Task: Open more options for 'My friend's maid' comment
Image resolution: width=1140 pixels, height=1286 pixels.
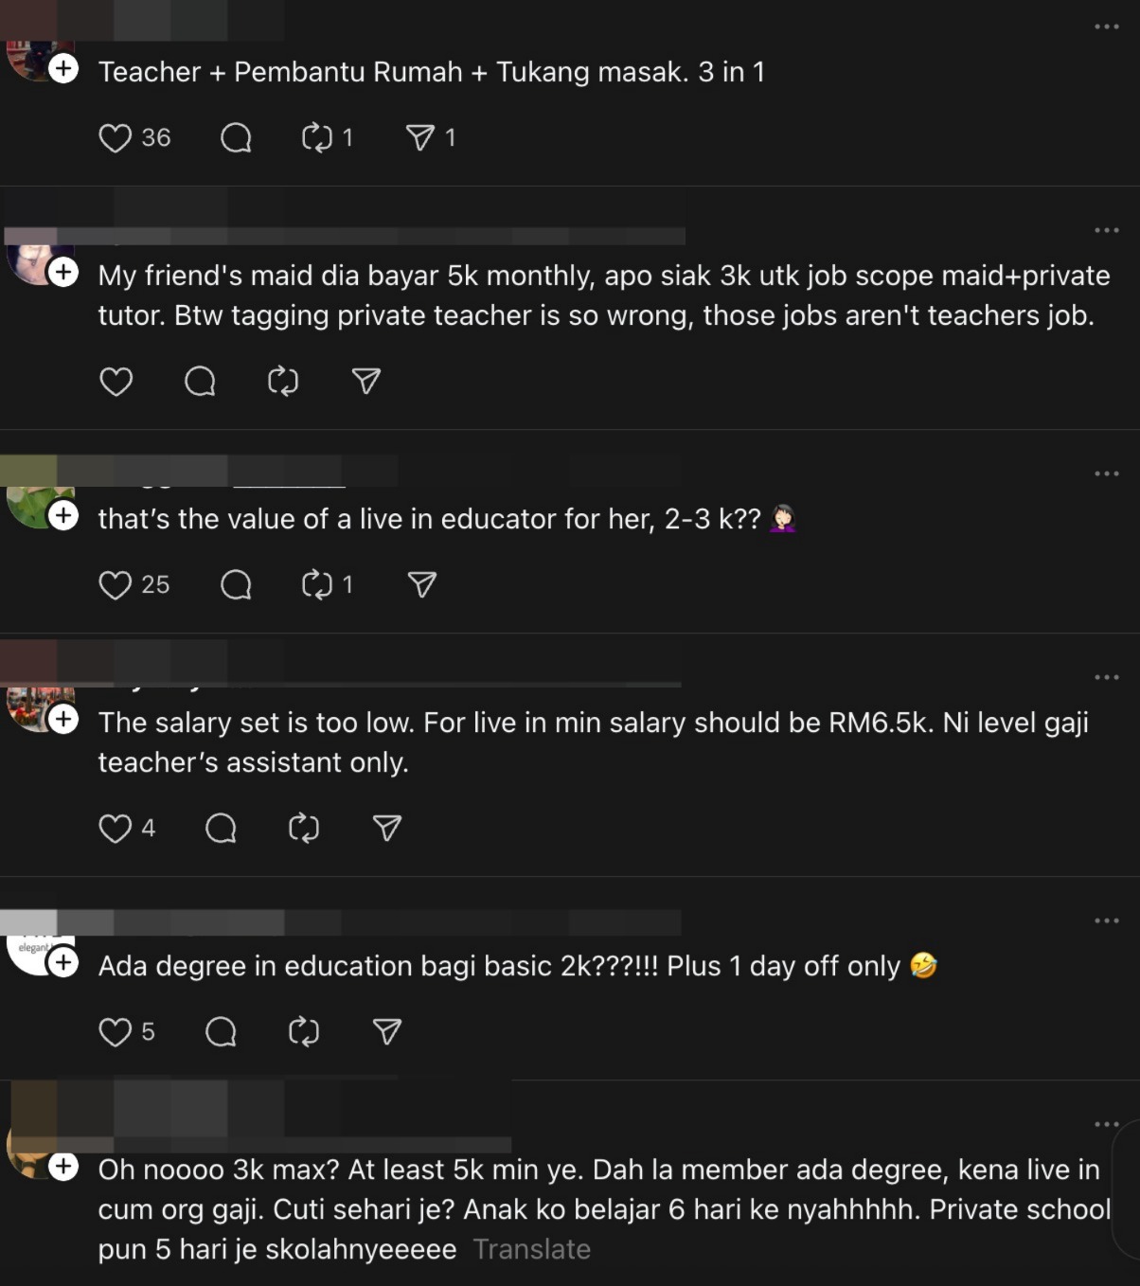Action: (1106, 230)
